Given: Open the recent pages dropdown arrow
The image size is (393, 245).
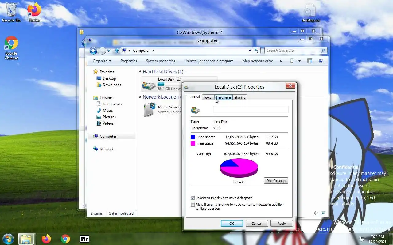Looking at the screenshot, I should point(109,51).
